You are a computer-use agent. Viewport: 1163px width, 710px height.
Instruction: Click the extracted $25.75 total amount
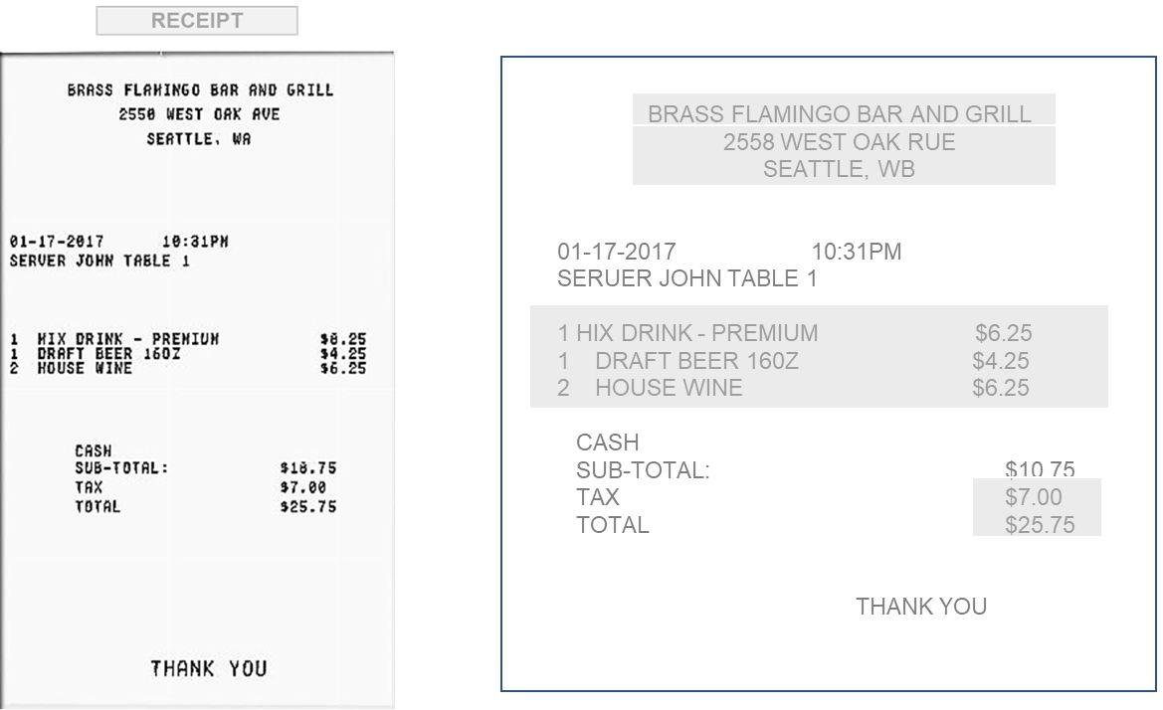(x=1039, y=525)
